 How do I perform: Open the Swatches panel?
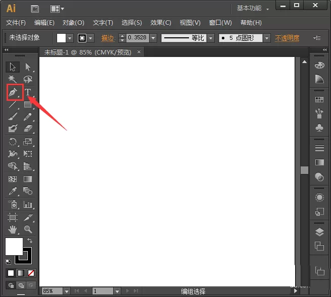(x=319, y=99)
